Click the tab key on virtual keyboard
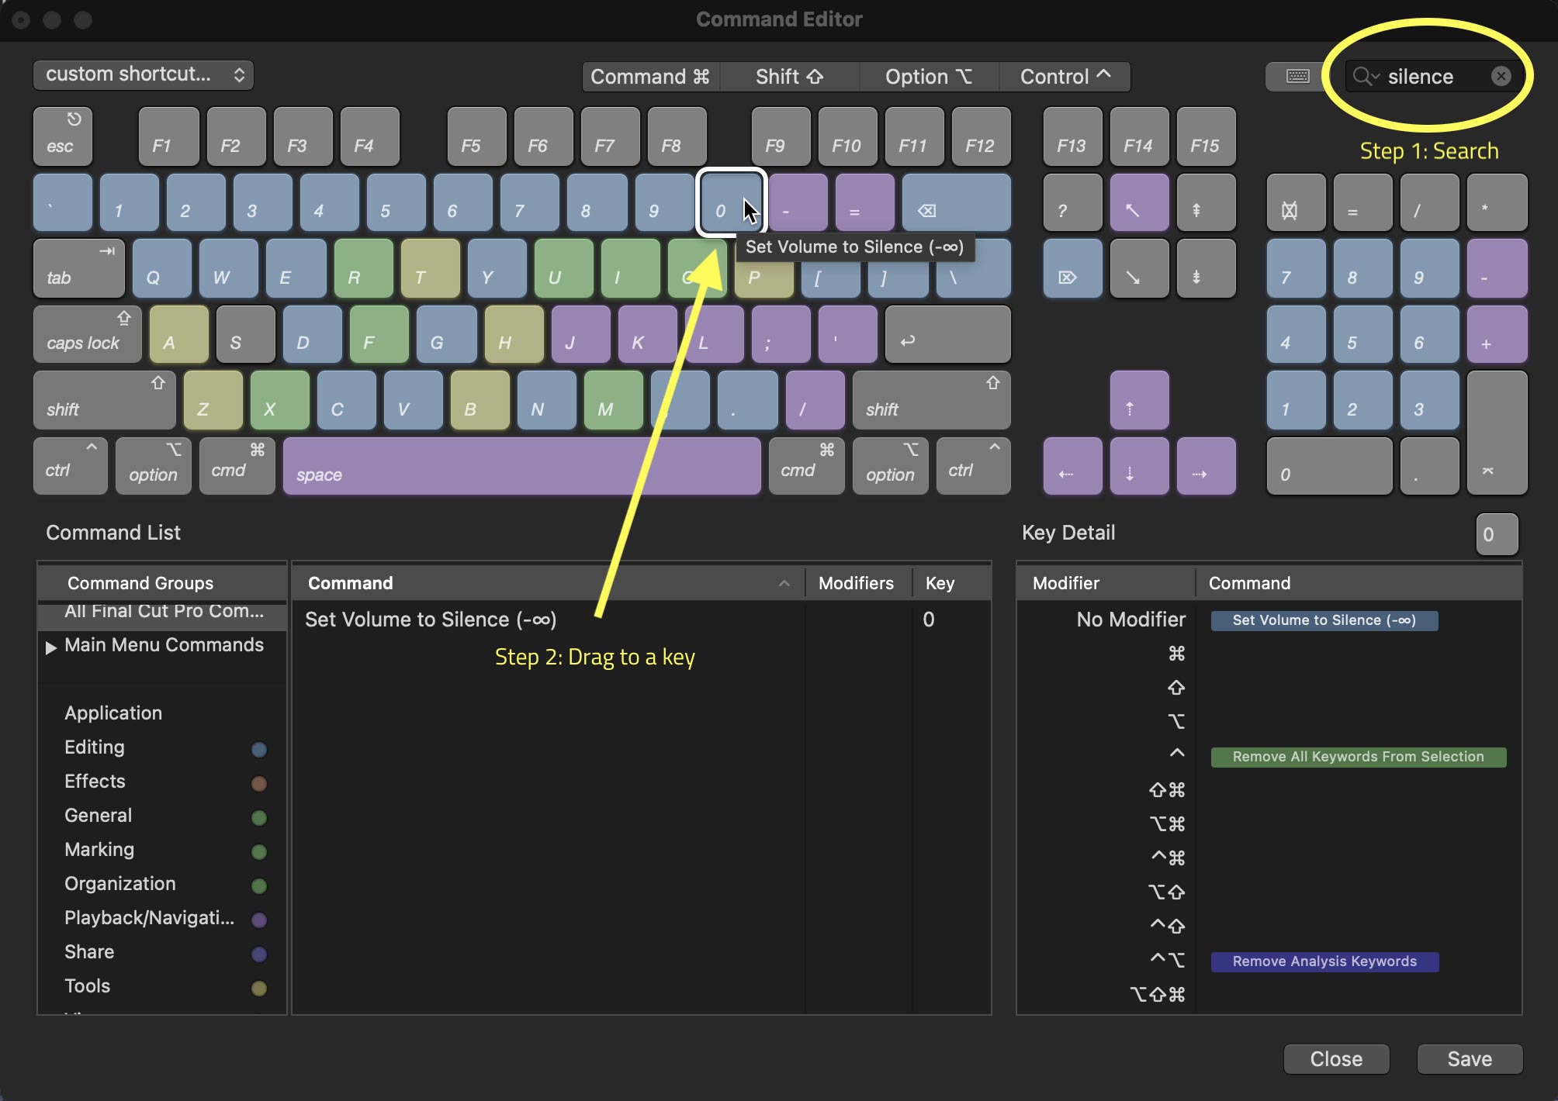Image resolution: width=1558 pixels, height=1101 pixels. tap(78, 268)
